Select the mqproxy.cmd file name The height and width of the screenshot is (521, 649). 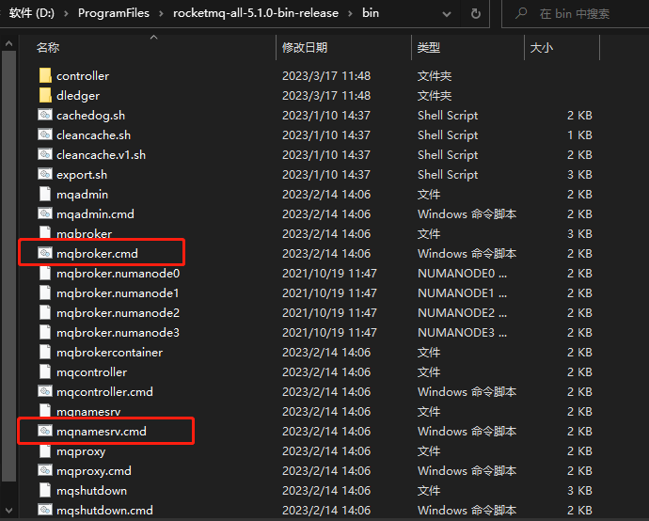pyautogui.click(x=94, y=471)
